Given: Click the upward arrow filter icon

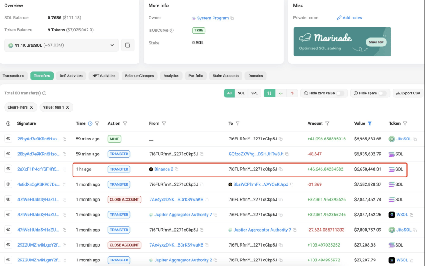Looking at the screenshot, I should coord(292,93).
